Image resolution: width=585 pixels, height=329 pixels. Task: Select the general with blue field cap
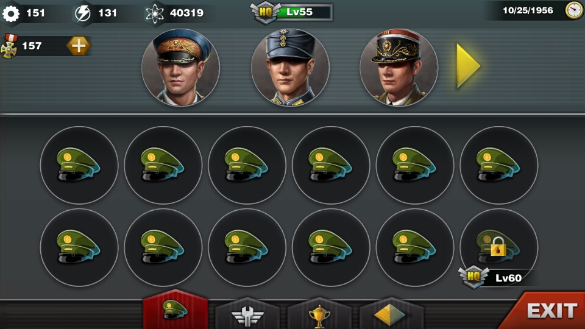[290, 68]
